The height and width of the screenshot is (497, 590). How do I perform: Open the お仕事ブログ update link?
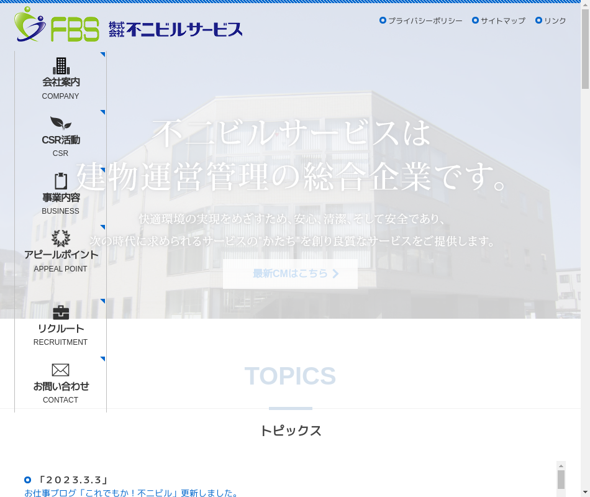[x=132, y=493]
